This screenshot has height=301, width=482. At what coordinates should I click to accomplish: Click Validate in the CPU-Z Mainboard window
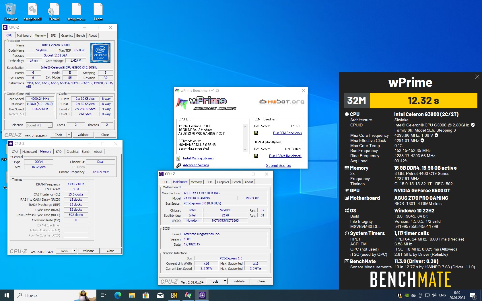[239, 281]
